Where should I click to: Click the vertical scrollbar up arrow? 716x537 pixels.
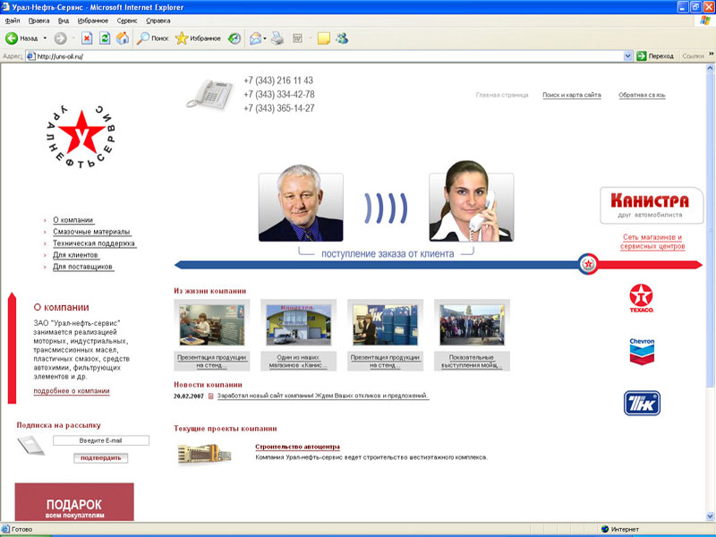(711, 68)
